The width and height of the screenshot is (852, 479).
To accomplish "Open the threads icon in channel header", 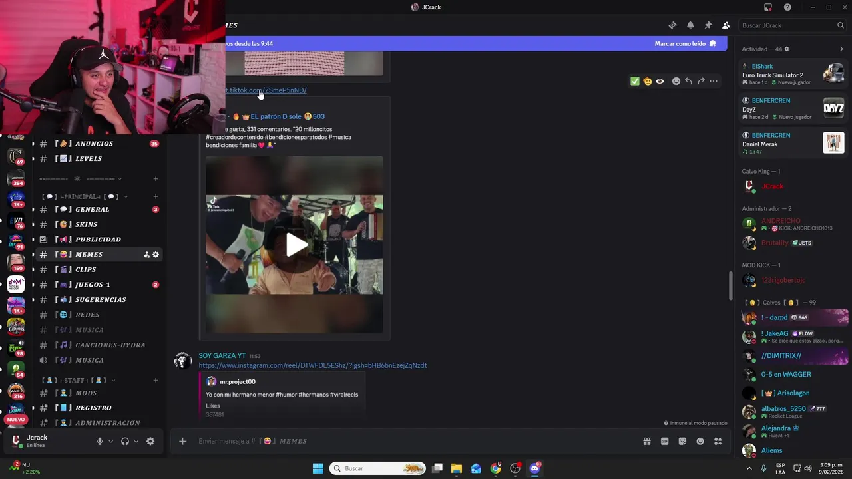I will 672,25.
